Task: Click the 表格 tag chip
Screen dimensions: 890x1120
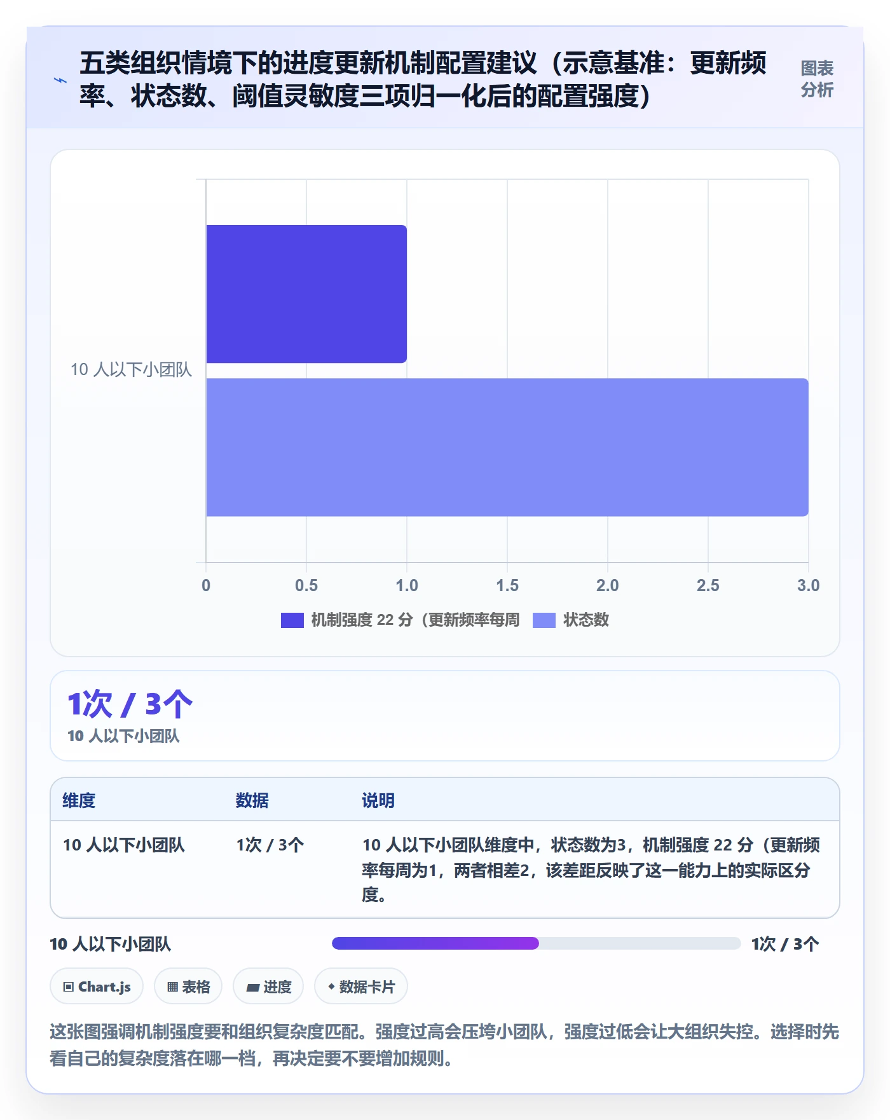Action: pyautogui.click(x=188, y=987)
